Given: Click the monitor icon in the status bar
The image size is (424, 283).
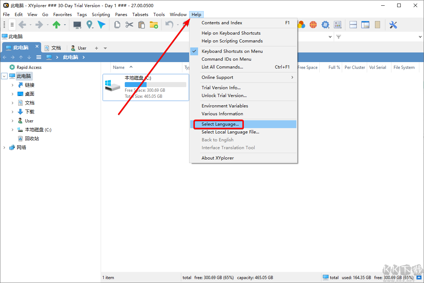Looking at the screenshot, I should [326, 277].
